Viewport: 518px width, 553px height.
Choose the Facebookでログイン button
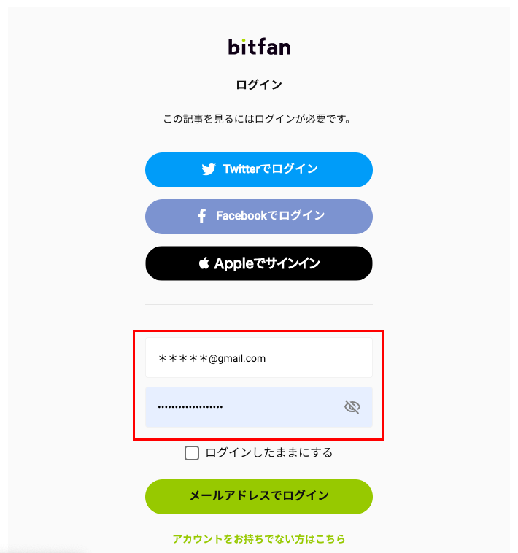[x=259, y=217]
